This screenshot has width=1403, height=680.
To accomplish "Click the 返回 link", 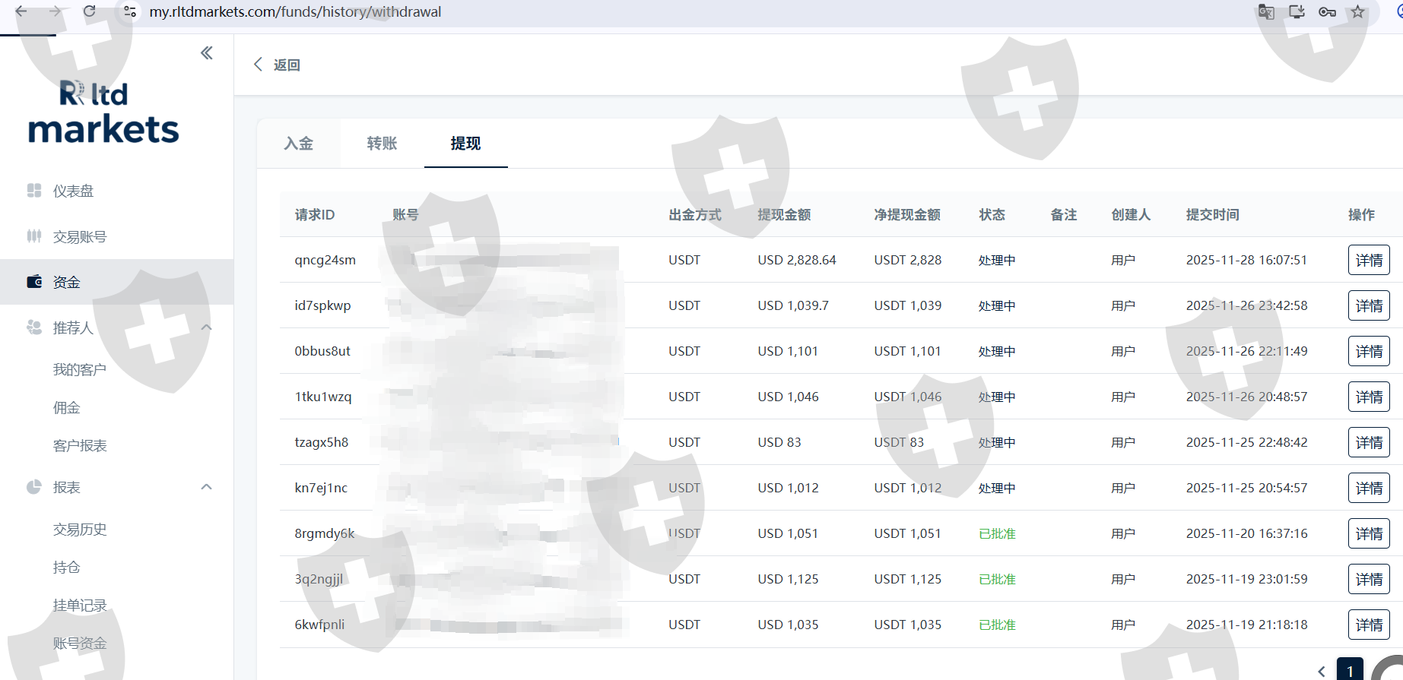I will [x=287, y=65].
